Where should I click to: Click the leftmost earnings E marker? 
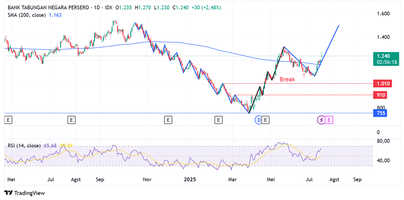point(7,120)
